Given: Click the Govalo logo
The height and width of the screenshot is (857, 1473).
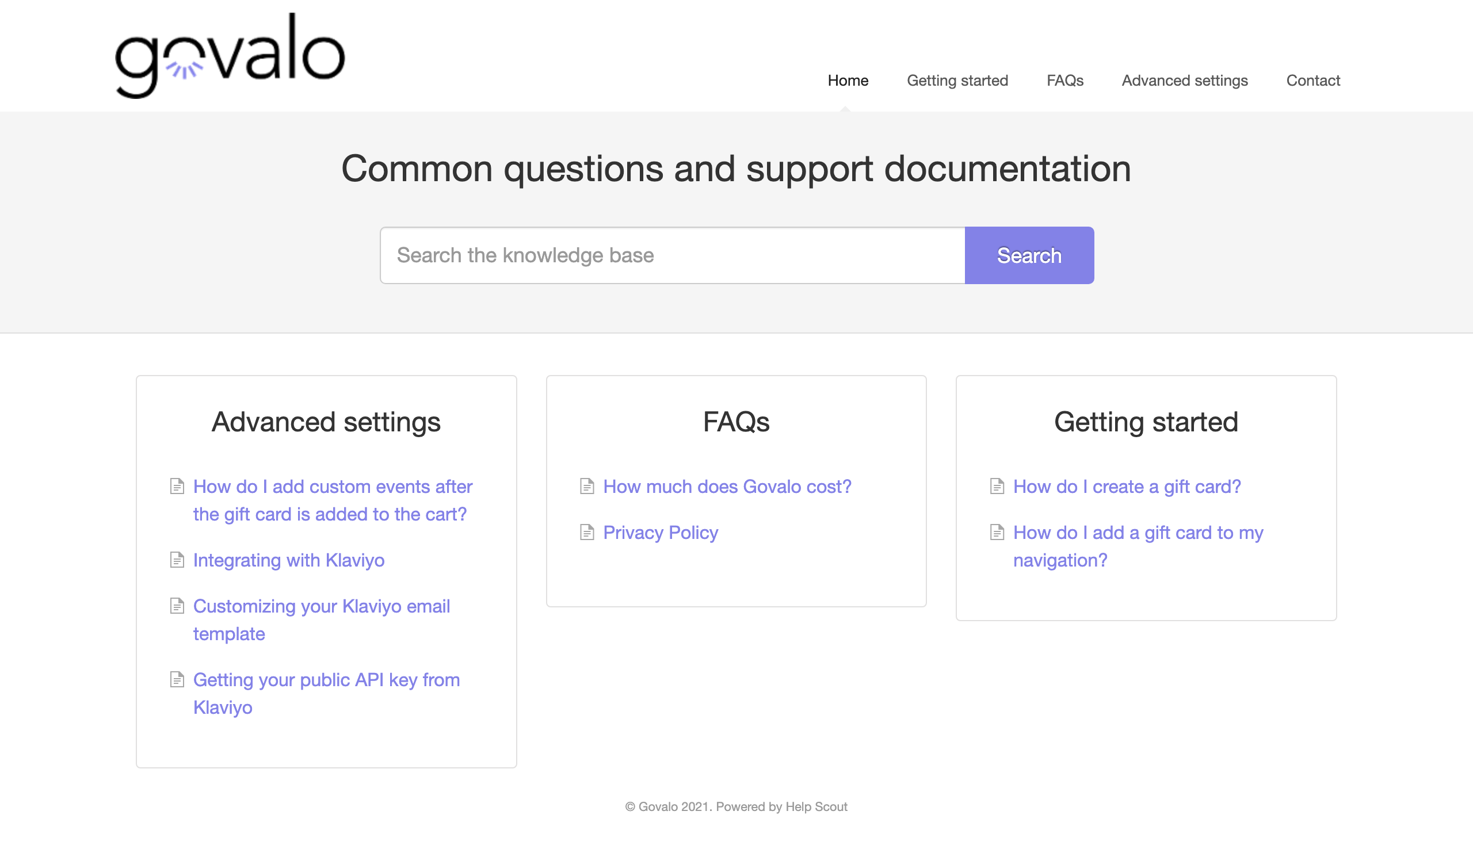Looking at the screenshot, I should [x=230, y=55].
